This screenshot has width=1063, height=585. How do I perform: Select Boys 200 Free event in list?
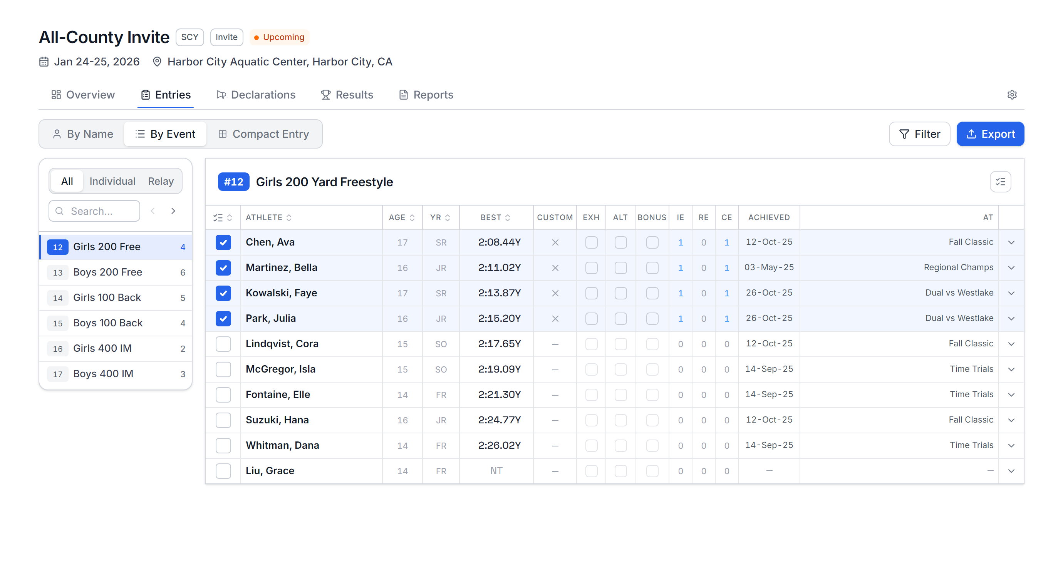(x=116, y=272)
